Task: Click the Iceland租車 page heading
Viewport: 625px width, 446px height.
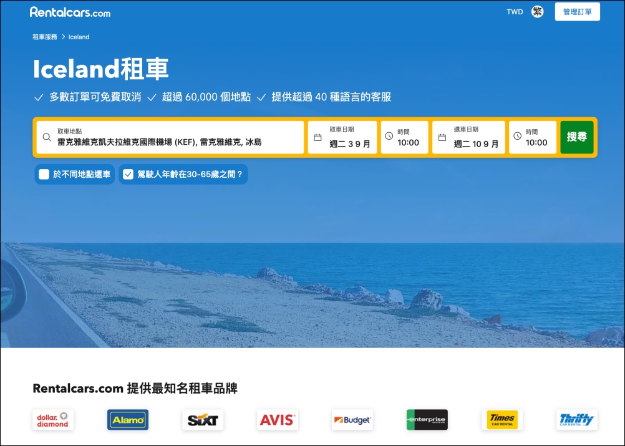Action: coord(101,69)
